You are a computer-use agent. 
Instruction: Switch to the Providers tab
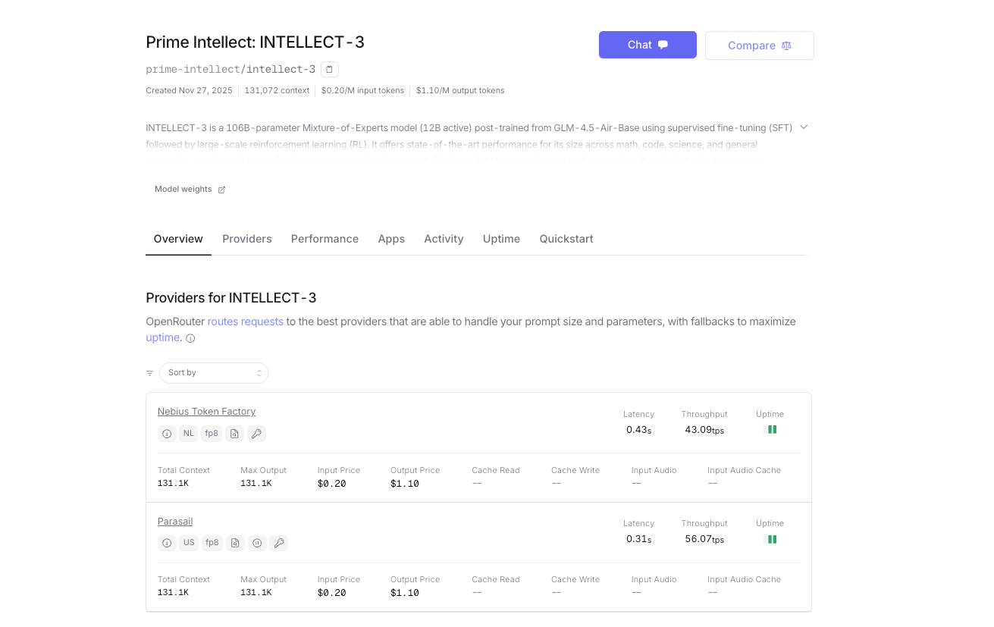coord(246,239)
